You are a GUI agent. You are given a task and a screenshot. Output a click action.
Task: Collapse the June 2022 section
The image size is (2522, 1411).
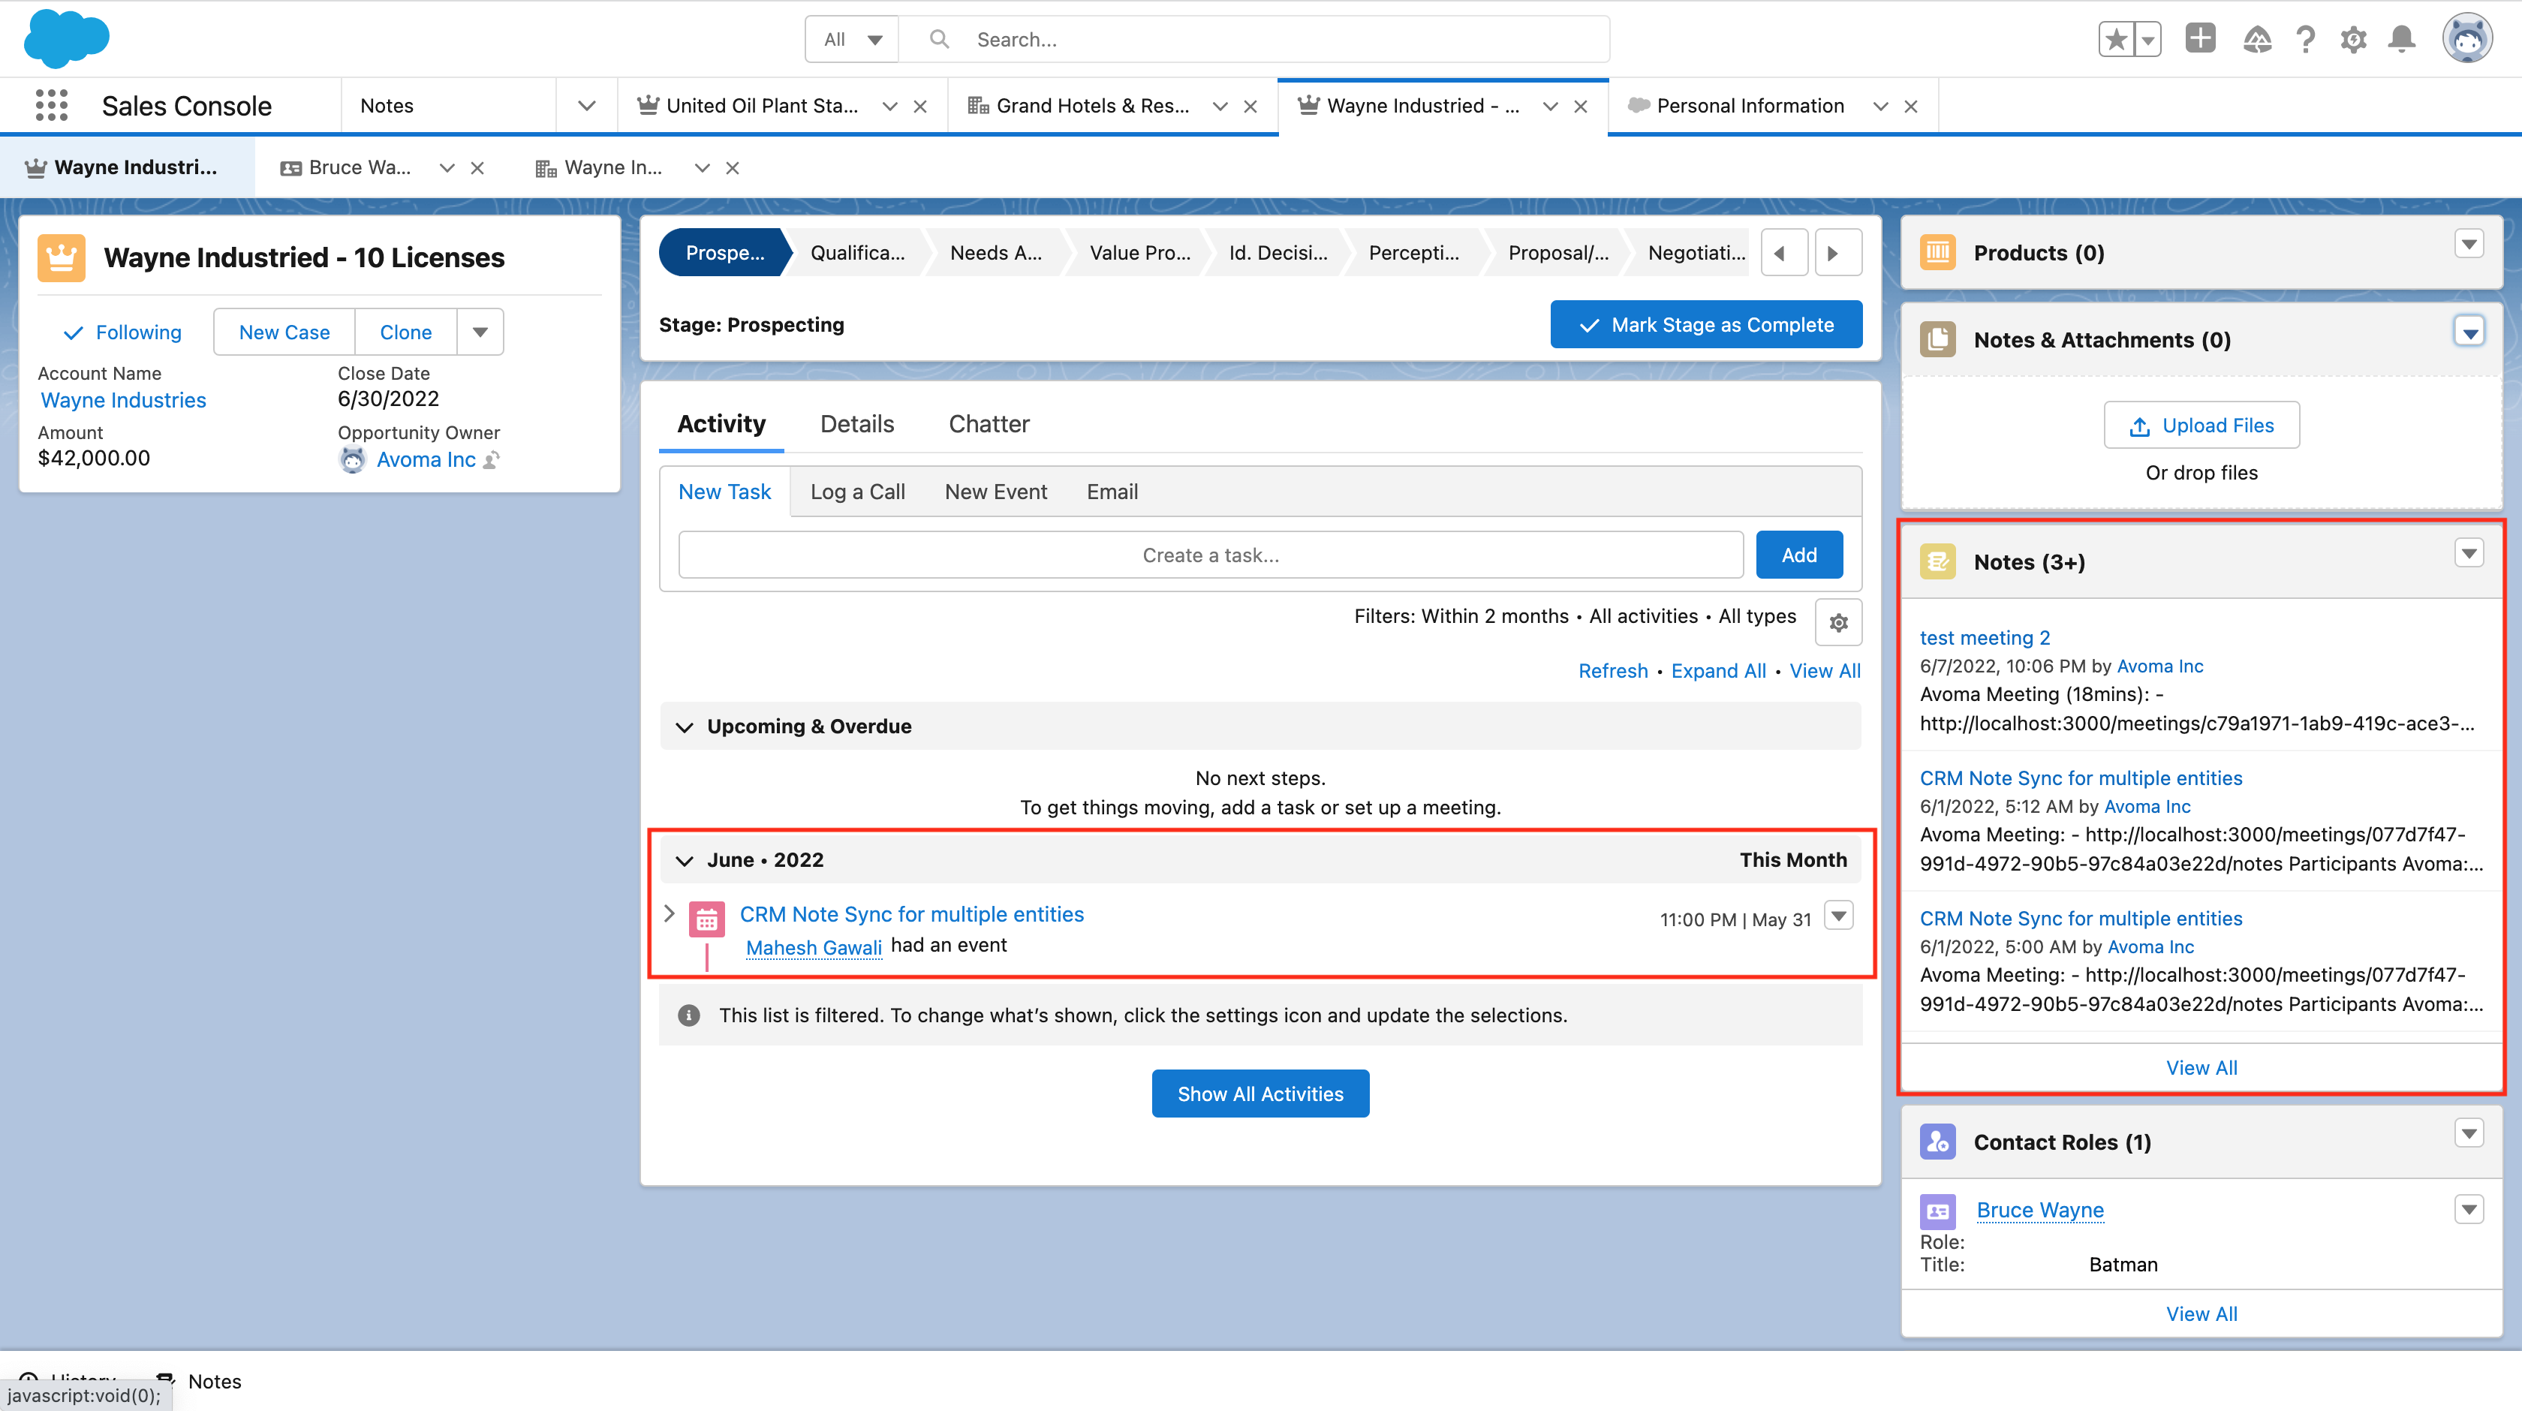coord(685,861)
